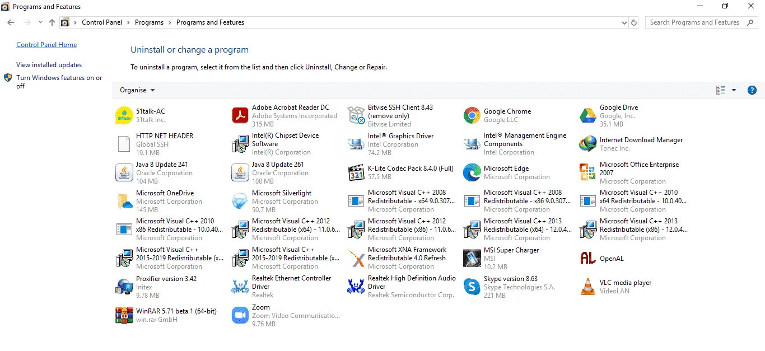Click the Google Chrome icon
This screenshot has width=765, height=351.
[472, 115]
